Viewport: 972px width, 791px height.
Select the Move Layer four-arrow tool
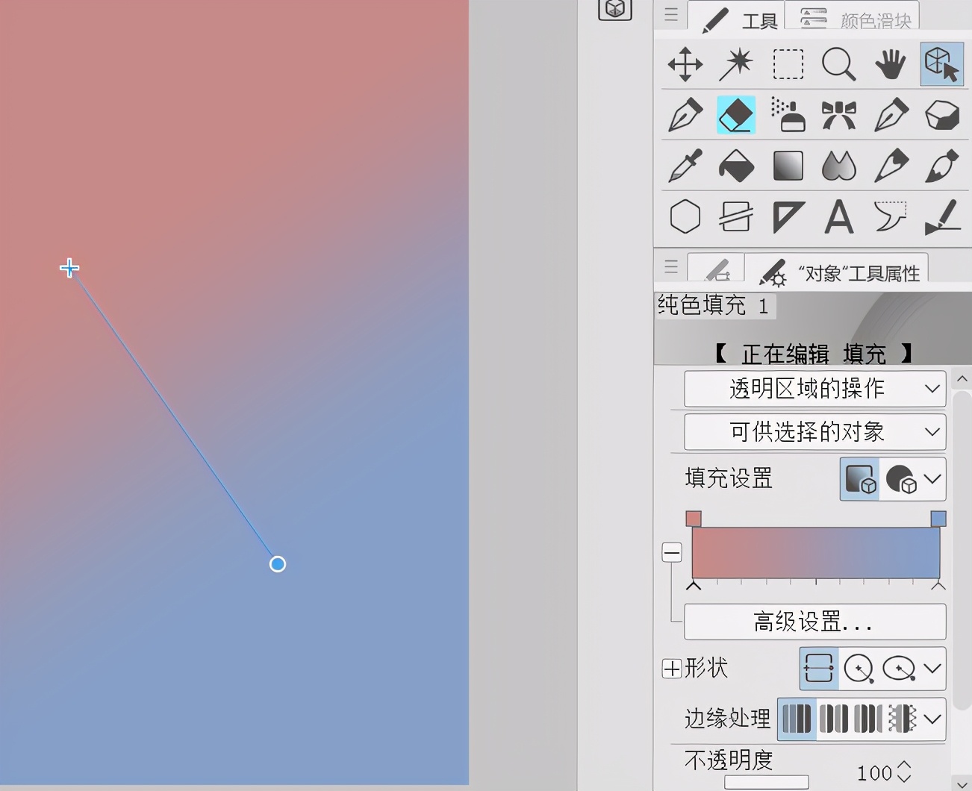coord(685,64)
